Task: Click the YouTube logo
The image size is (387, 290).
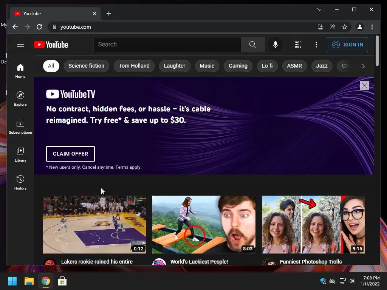Action: 51,45
